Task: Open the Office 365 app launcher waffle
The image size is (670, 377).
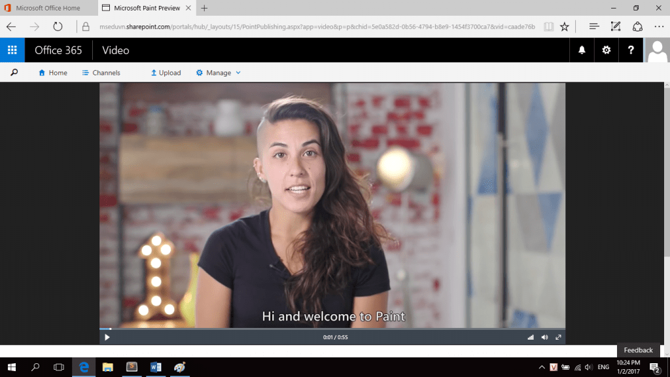Action: [12, 50]
